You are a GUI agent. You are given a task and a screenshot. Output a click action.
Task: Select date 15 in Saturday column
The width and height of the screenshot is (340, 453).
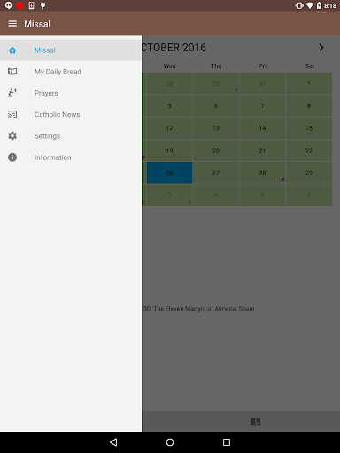point(309,128)
